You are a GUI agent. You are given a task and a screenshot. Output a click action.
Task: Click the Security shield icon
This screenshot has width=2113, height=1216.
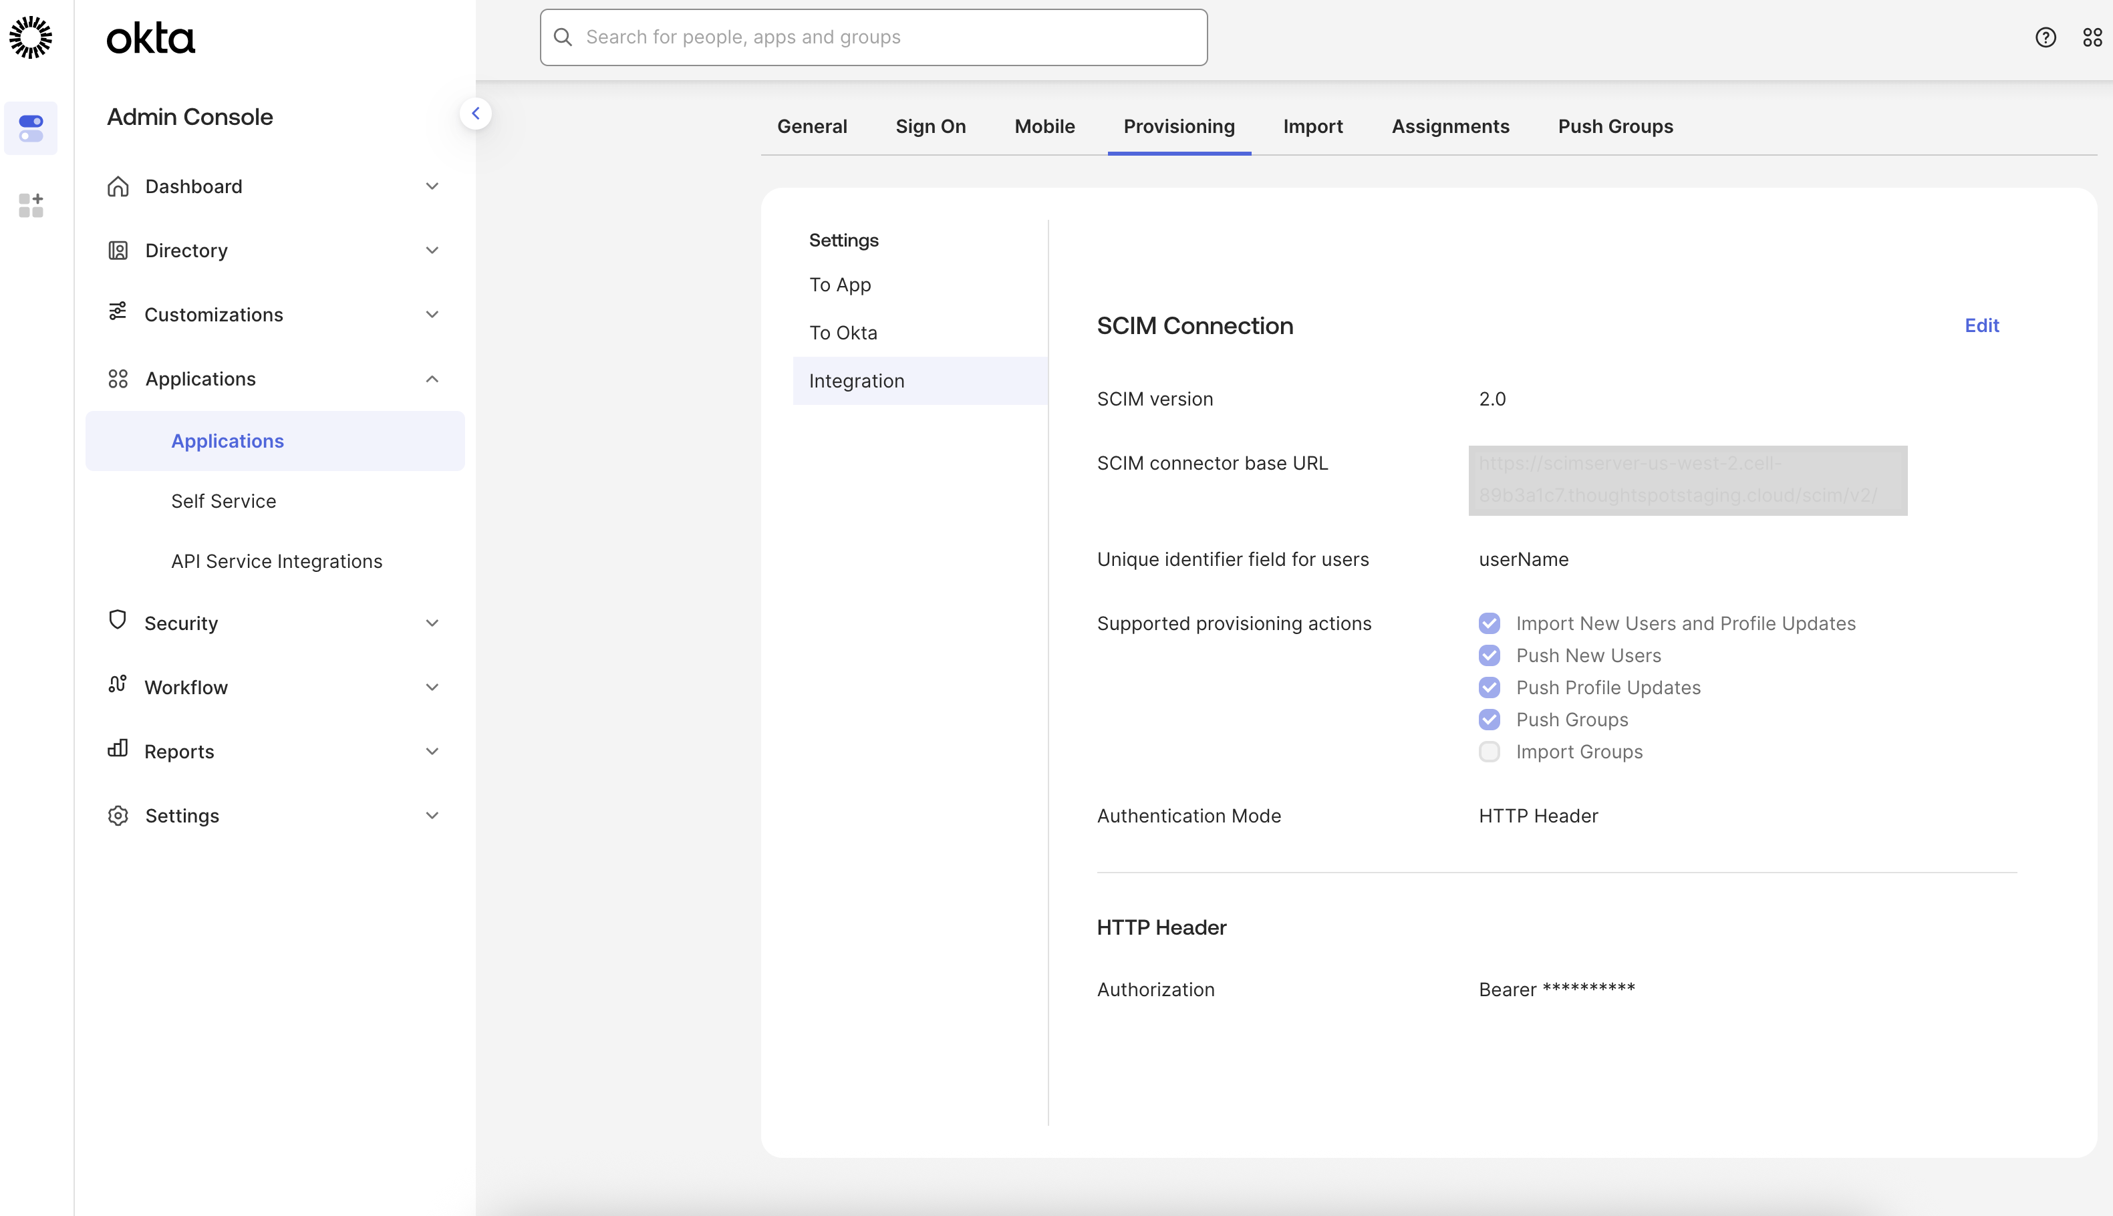(118, 622)
